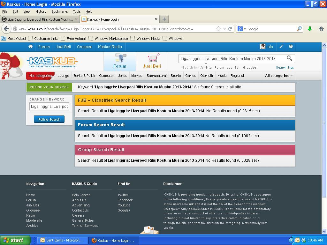Submit search with Kaskus magnifier icon
The width and height of the screenshot is (327, 245).
289,58
